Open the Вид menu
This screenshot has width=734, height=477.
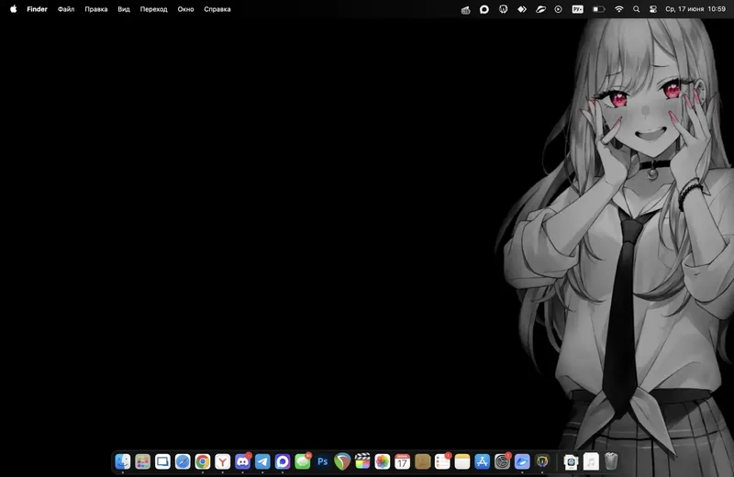[x=124, y=9]
